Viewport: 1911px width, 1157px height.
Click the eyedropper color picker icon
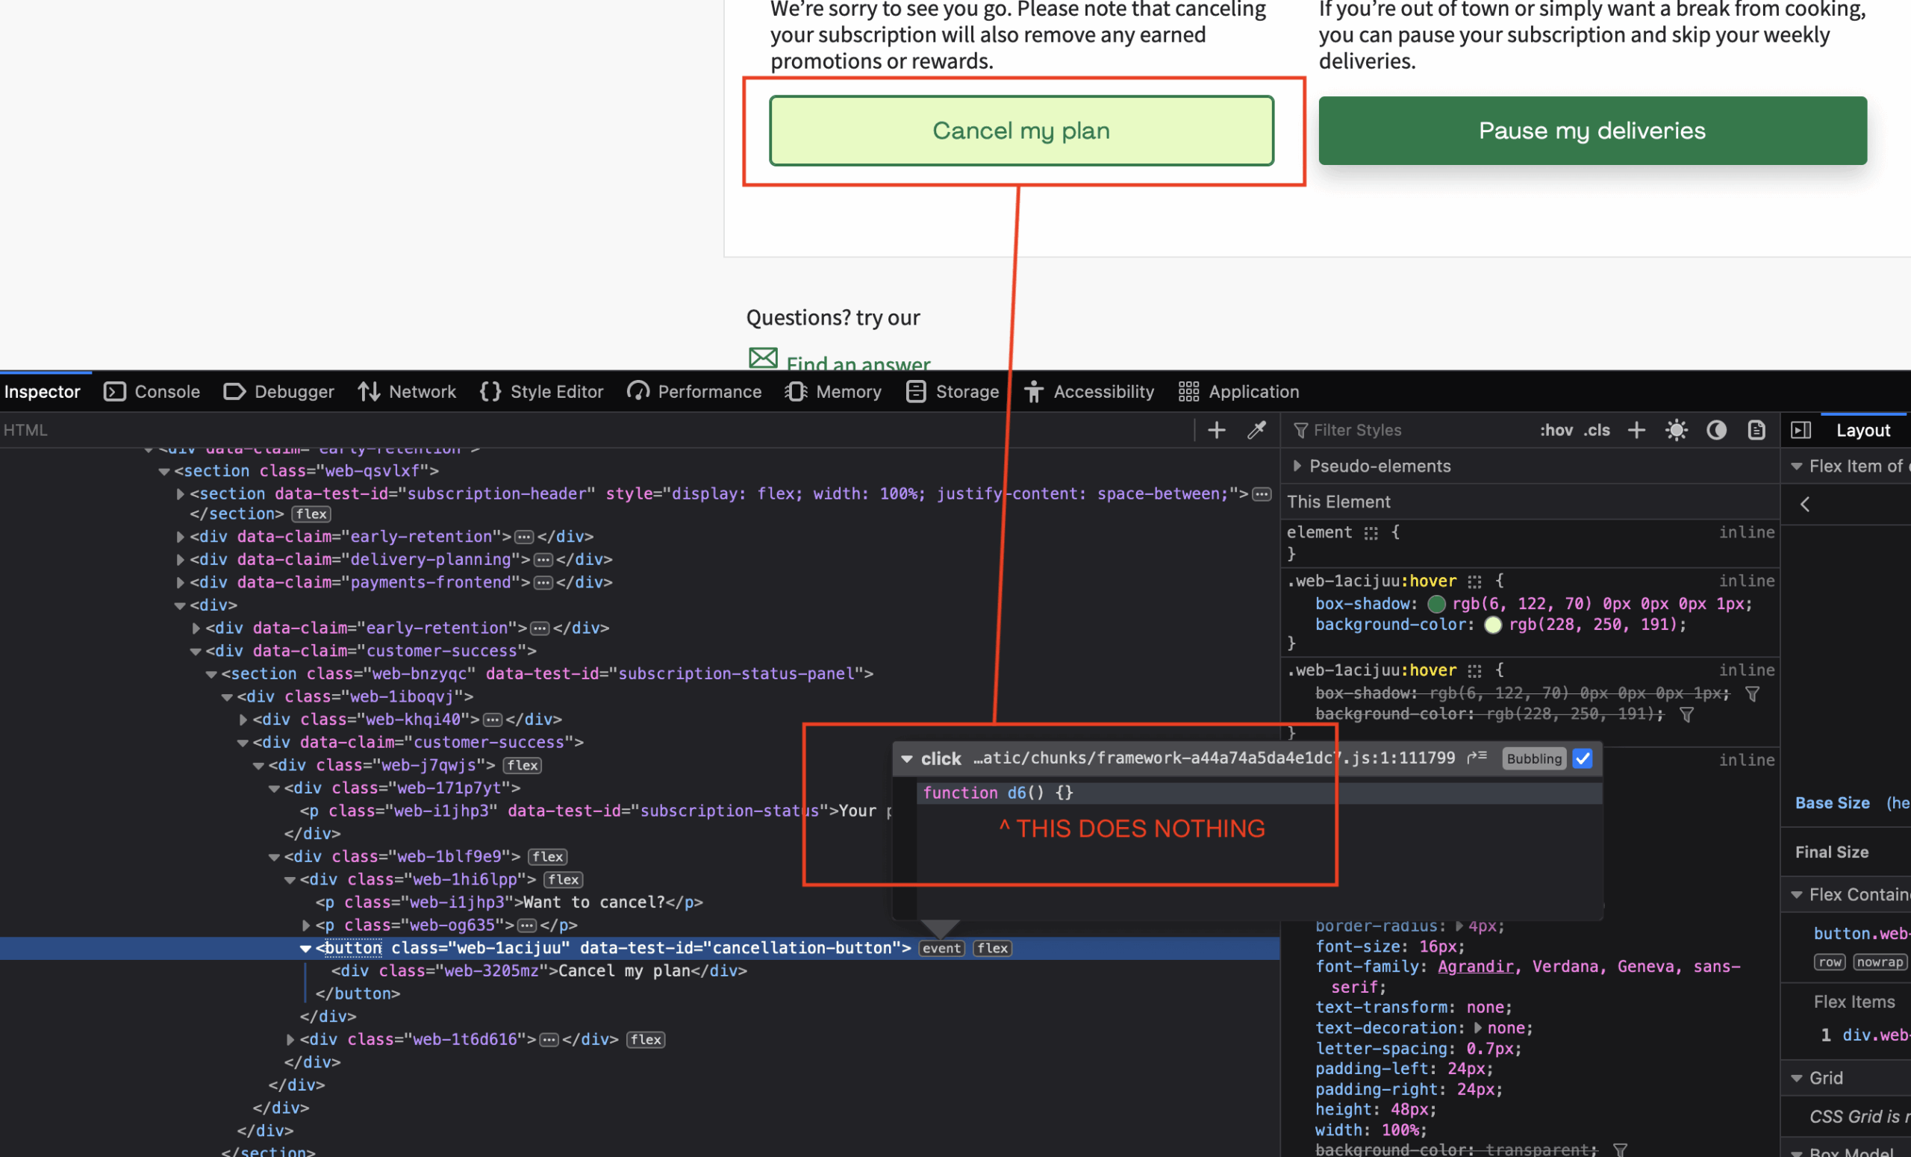(1256, 431)
